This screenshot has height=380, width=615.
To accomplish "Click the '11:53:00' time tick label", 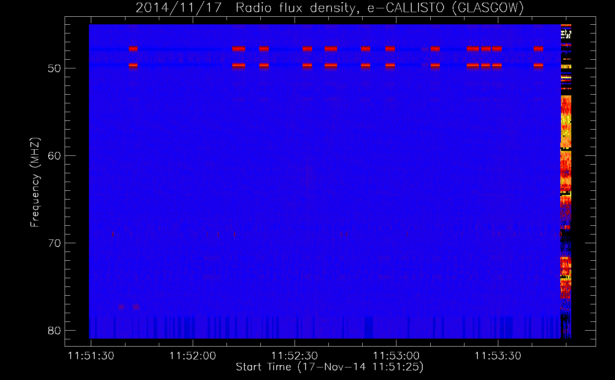I will [396, 356].
